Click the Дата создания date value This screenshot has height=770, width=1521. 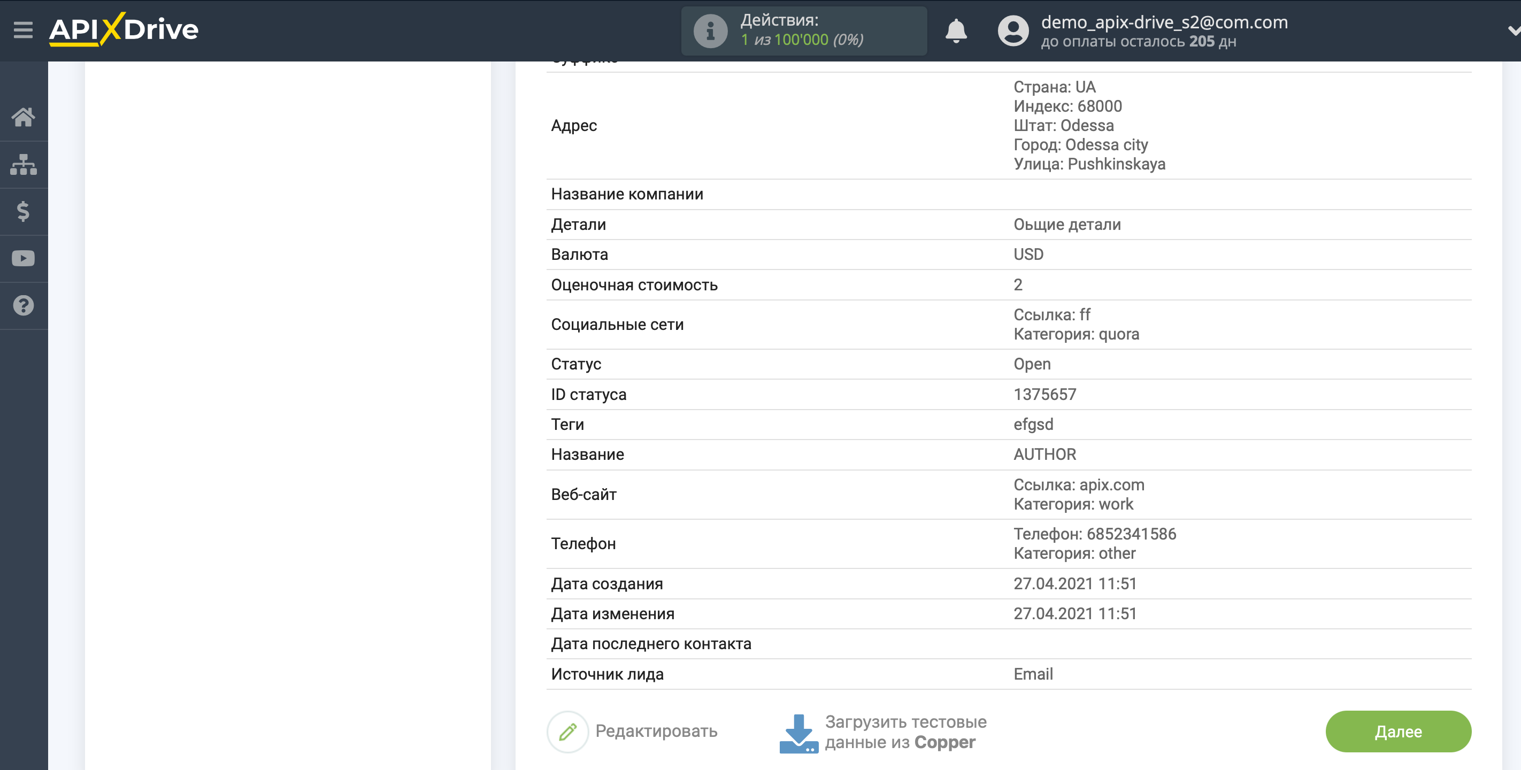pos(1074,584)
